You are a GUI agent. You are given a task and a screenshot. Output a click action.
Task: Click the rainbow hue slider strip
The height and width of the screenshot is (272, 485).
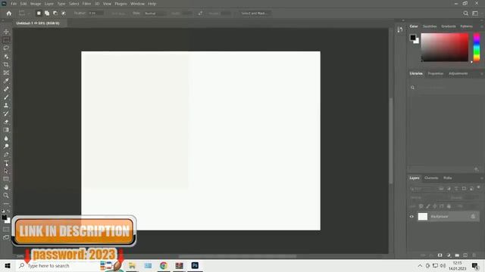tap(477, 48)
